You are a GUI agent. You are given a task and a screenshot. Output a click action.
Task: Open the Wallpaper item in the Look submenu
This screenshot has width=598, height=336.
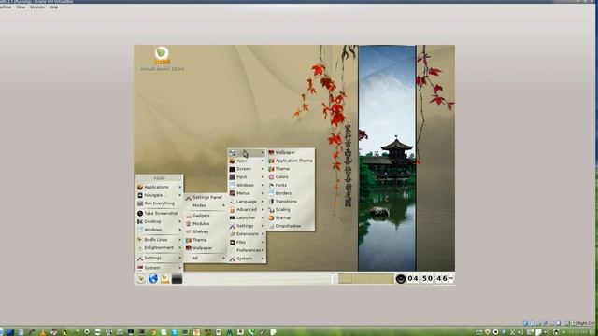point(291,152)
